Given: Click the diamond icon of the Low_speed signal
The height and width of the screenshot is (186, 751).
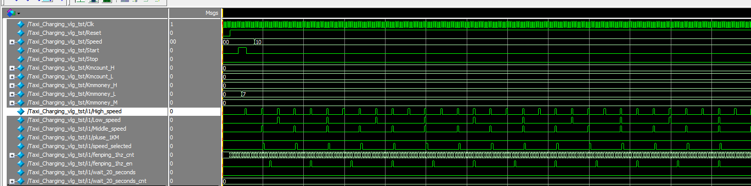Looking at the screenshot, I should [x=21, y=120].
